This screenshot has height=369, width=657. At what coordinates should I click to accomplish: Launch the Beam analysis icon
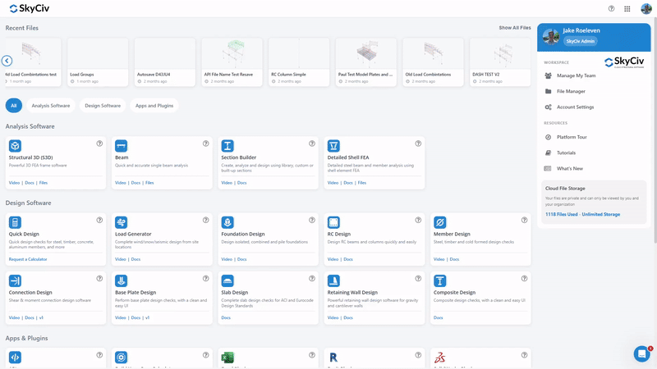121,146
